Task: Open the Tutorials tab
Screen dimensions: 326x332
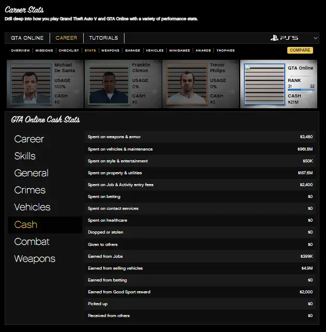Action: (x=103, y=38)
